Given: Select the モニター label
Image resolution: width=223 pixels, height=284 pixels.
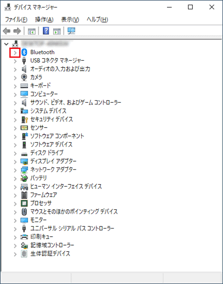Looking at the screenshot, I should (39, 220).
